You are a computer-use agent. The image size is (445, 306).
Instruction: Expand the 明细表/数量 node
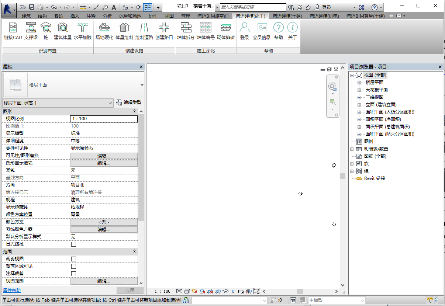pos(352,149)
